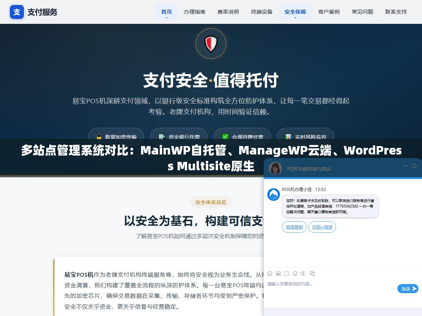The width and height of the screenshot is (422, 316).
Task: Open the emoji picker in chat
Action: click(270, 274)
